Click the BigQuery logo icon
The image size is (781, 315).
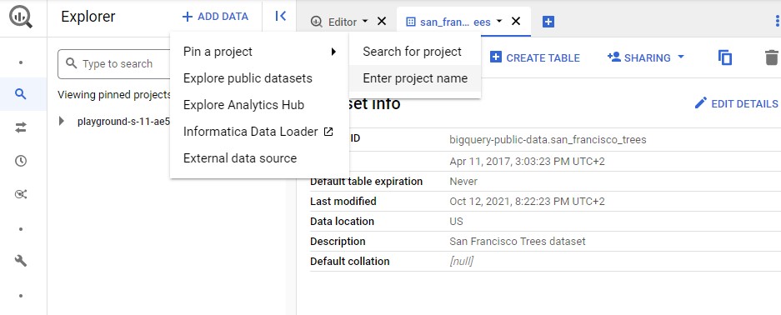21,17
